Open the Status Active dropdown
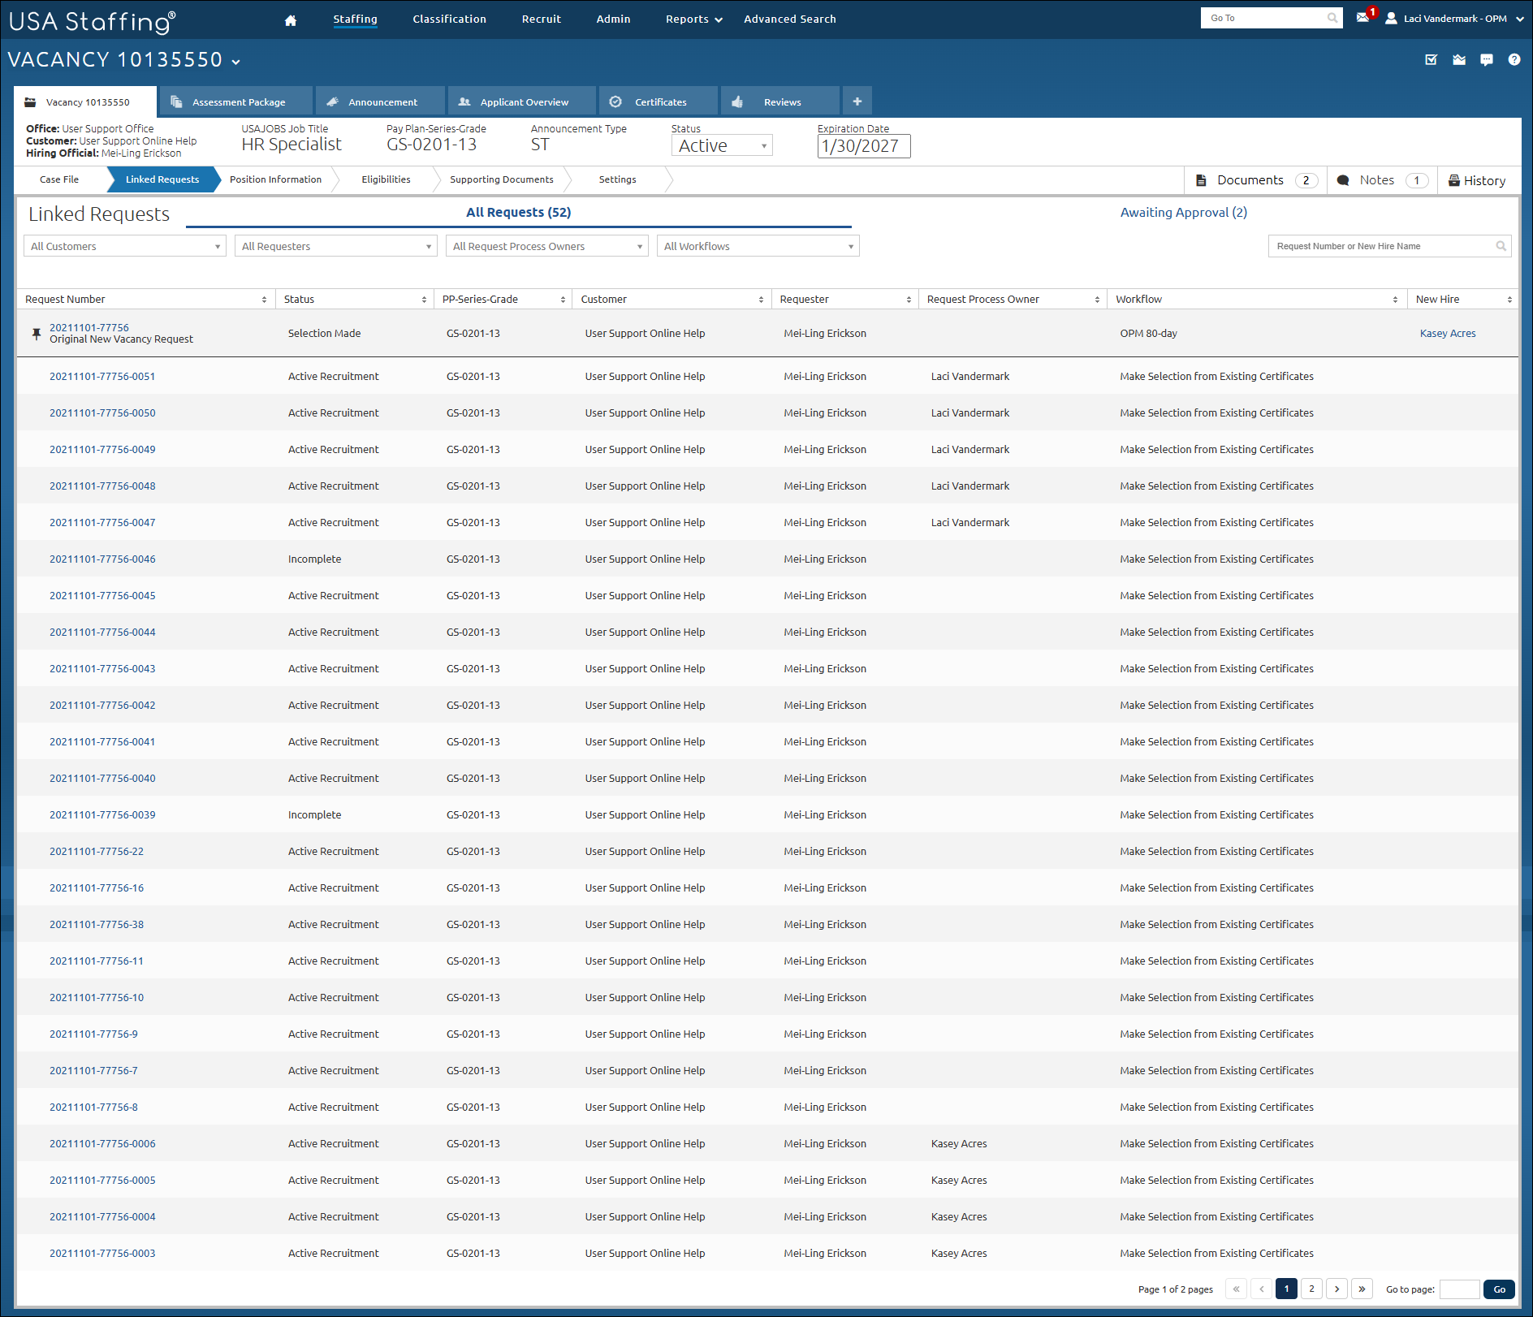 pos(722,145)
